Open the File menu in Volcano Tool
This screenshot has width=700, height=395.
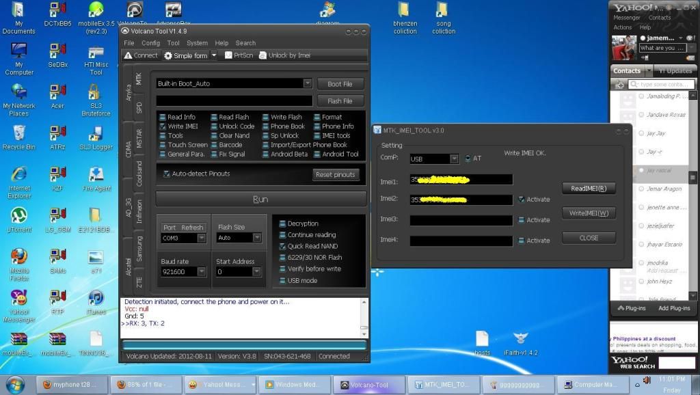(129, 43)
